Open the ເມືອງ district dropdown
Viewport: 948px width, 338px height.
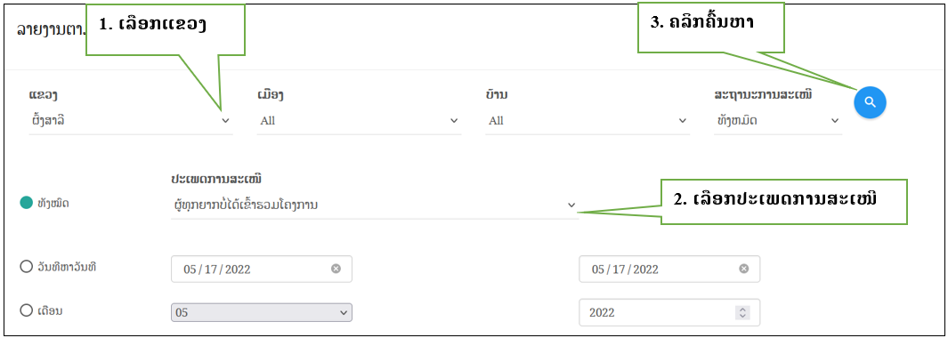(359, 121)
